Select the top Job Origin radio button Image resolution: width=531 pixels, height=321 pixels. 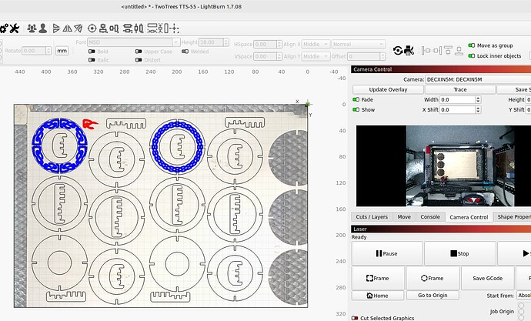pos(521,306)
